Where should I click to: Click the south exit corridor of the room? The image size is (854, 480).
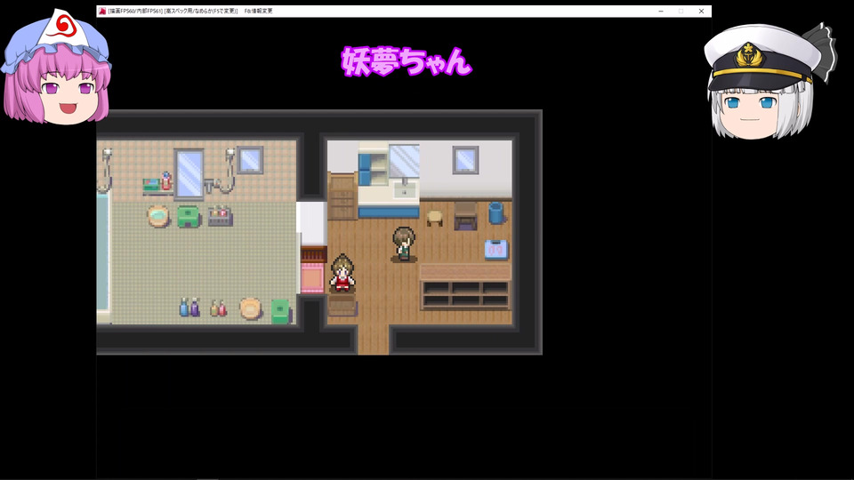[374, 339]
